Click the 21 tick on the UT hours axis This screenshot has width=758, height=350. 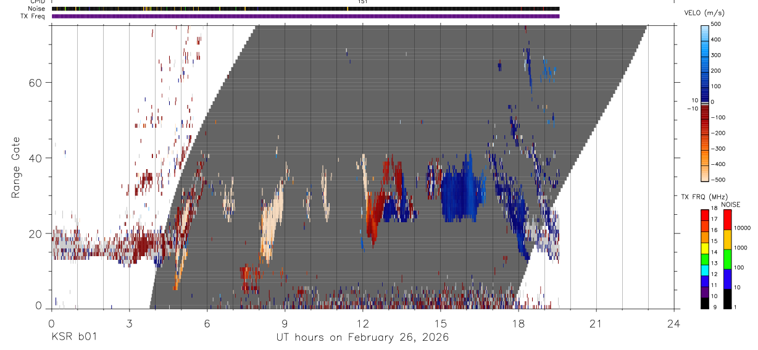pos(596,323)
